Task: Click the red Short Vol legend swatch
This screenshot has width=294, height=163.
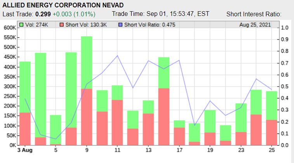Action: click(61, 25)
